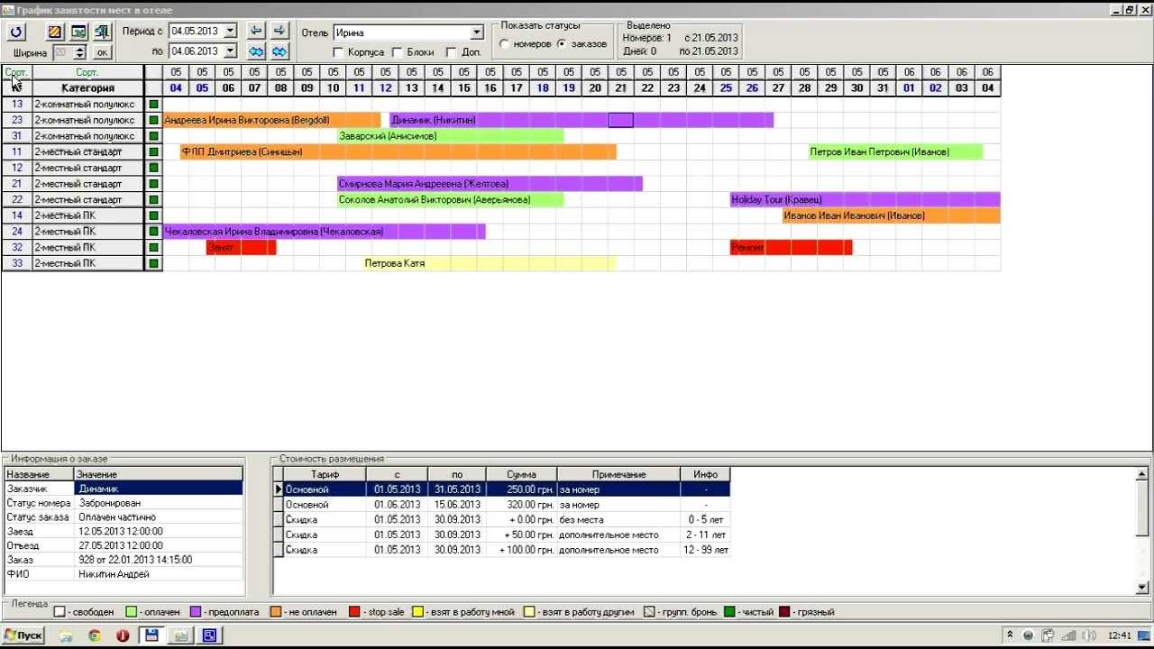Select Смирнова Мария Андреевна booking bar
1154x649 pixels.
(490, 184)
